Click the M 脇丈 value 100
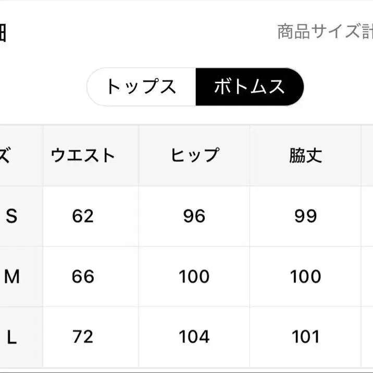The image size is (373, 373). [x=305, y=277]
